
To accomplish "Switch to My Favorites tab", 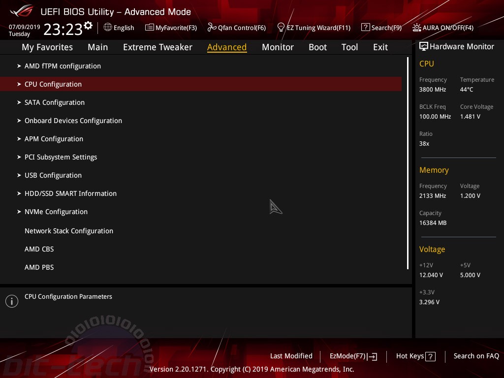I will click(x=47, y=47).
